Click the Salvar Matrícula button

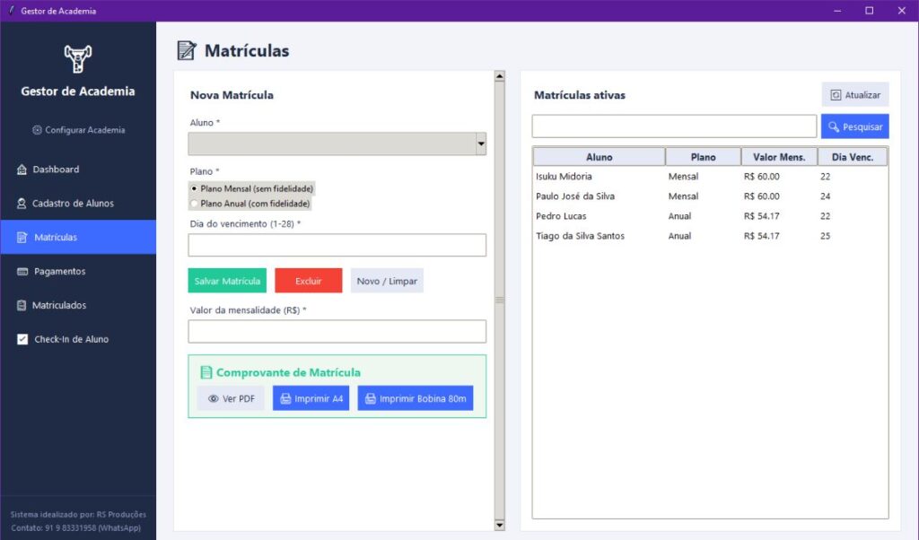(227, 281)
